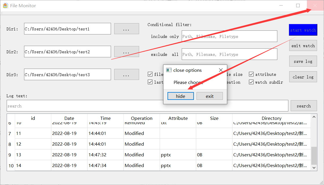Click the time '14:44:01' in id 12 row
The width and height of the screenshot is (324, 185).
105,144
